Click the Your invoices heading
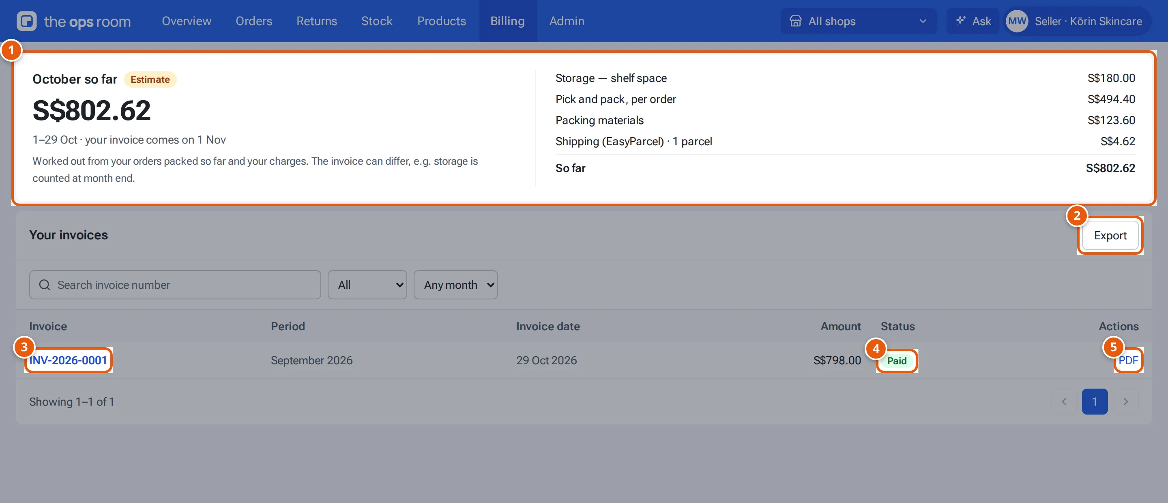 coord(69,235)
